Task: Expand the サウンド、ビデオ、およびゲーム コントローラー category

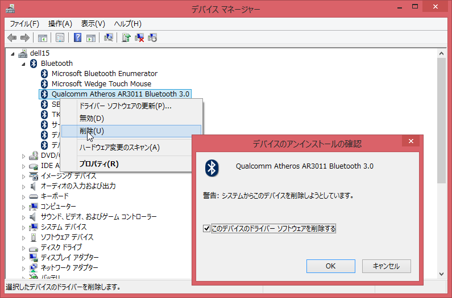Action: coord(23,217)
